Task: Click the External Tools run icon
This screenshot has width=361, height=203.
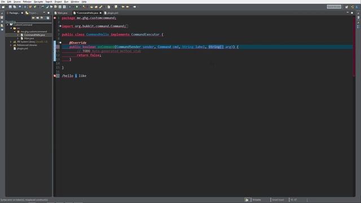Action: 84,7
